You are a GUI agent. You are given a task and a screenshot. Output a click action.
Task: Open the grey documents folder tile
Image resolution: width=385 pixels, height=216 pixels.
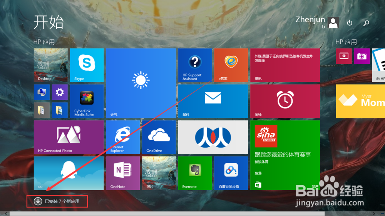pyautogui.click(x=42, y=110)
